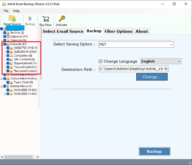Screen dimensions: 192x165
Task: Toggle the Change Language checkbox
Action: tap(100, 61)
